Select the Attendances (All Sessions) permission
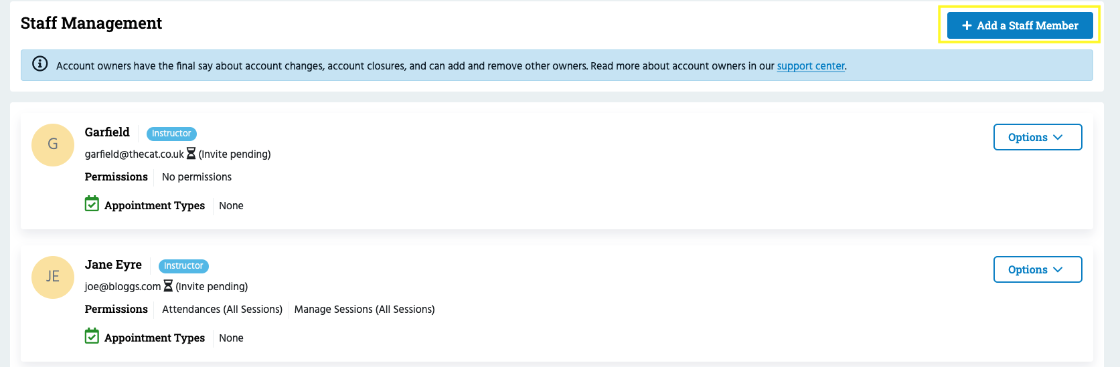Viewport: 1120px width, 367px height. [x=222, y=310]
